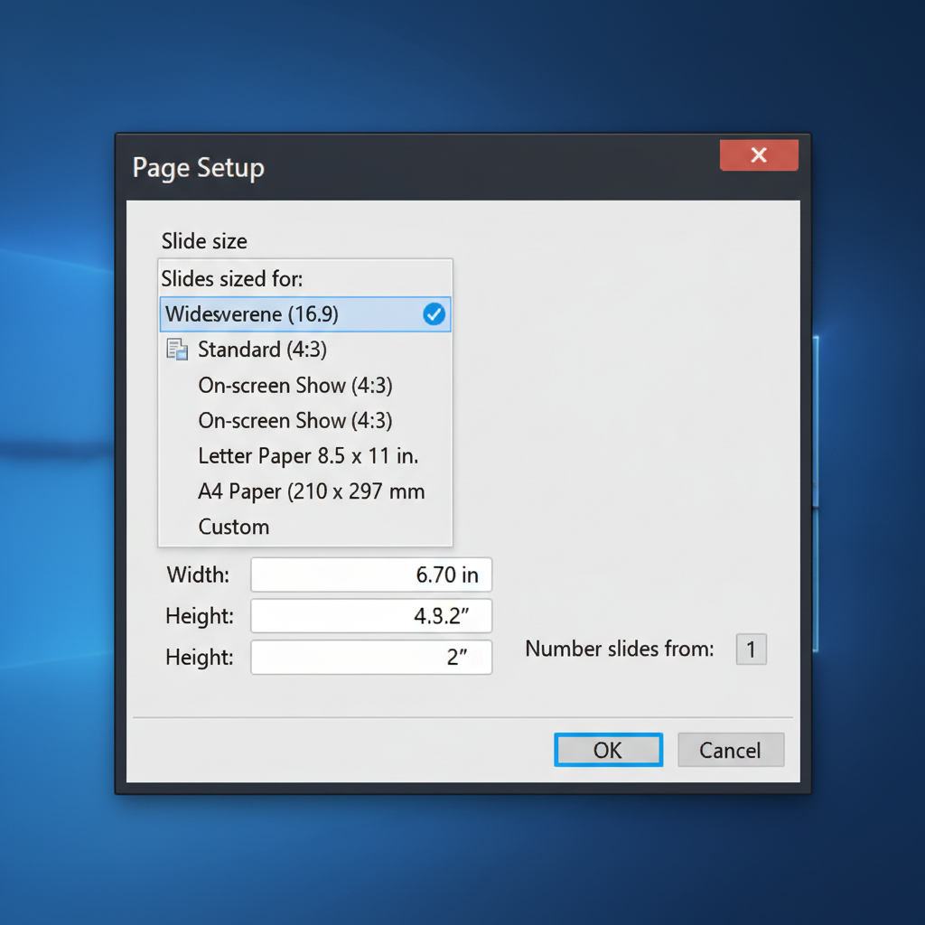Click the document icon beside Standard (4:3)
Viewport: 925px width, 925px height.
click(177, 350)
